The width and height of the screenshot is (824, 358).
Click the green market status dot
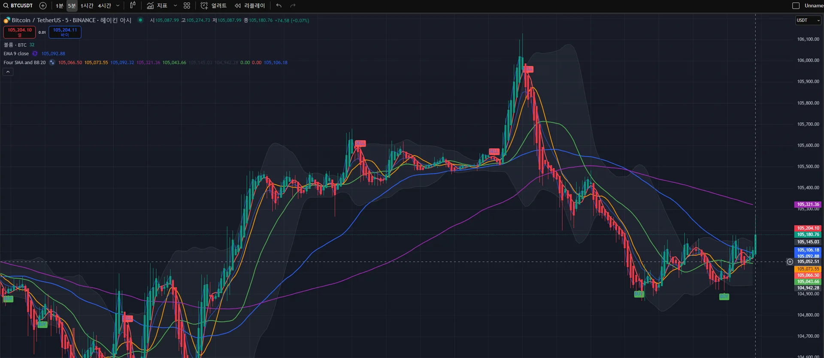(x=140, y=20)
